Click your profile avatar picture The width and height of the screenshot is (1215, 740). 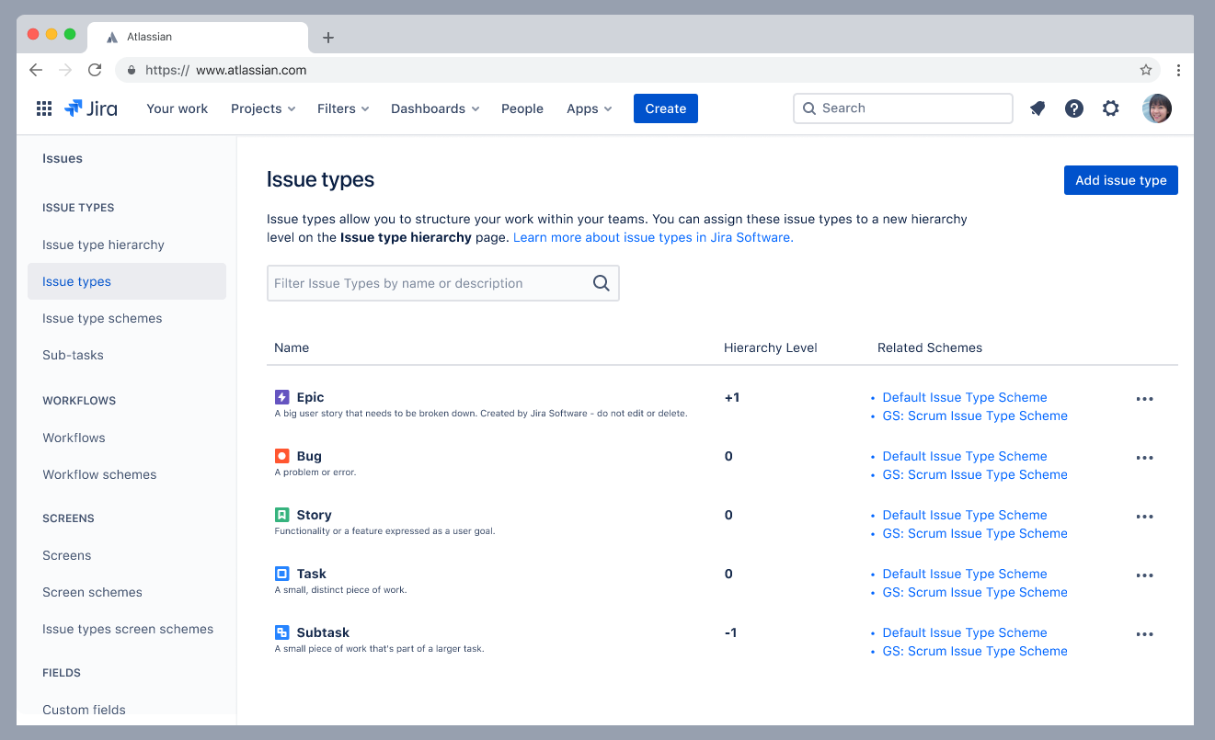(1156, 108)
